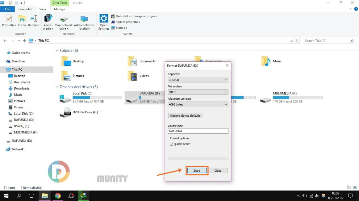Select OneDrive in the navigation pane
The width and height of the screenshot is (359, 201).
pos(18,61)
